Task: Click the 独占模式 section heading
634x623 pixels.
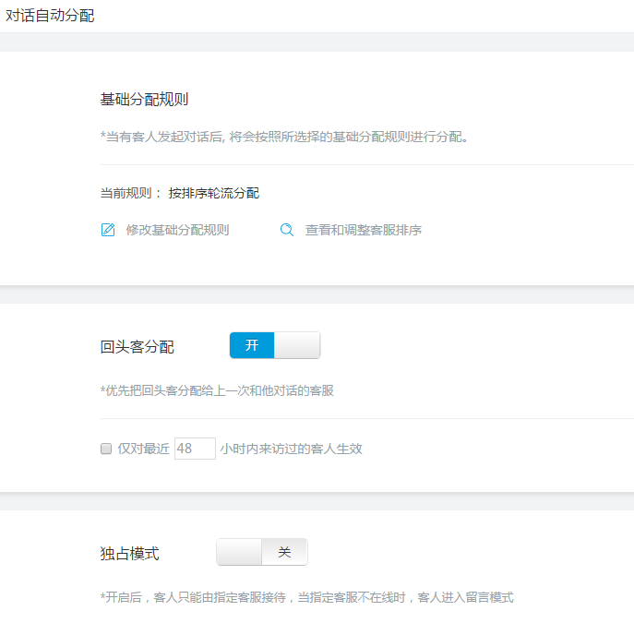Action: (x=130, y=554)
